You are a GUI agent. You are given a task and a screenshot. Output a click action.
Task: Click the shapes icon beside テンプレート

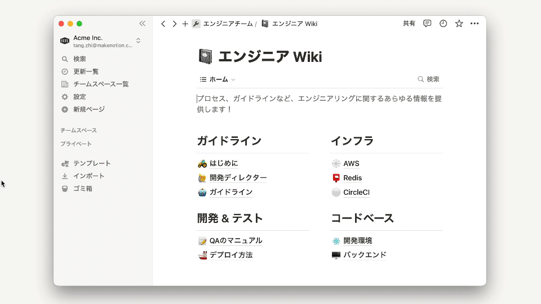64,163
